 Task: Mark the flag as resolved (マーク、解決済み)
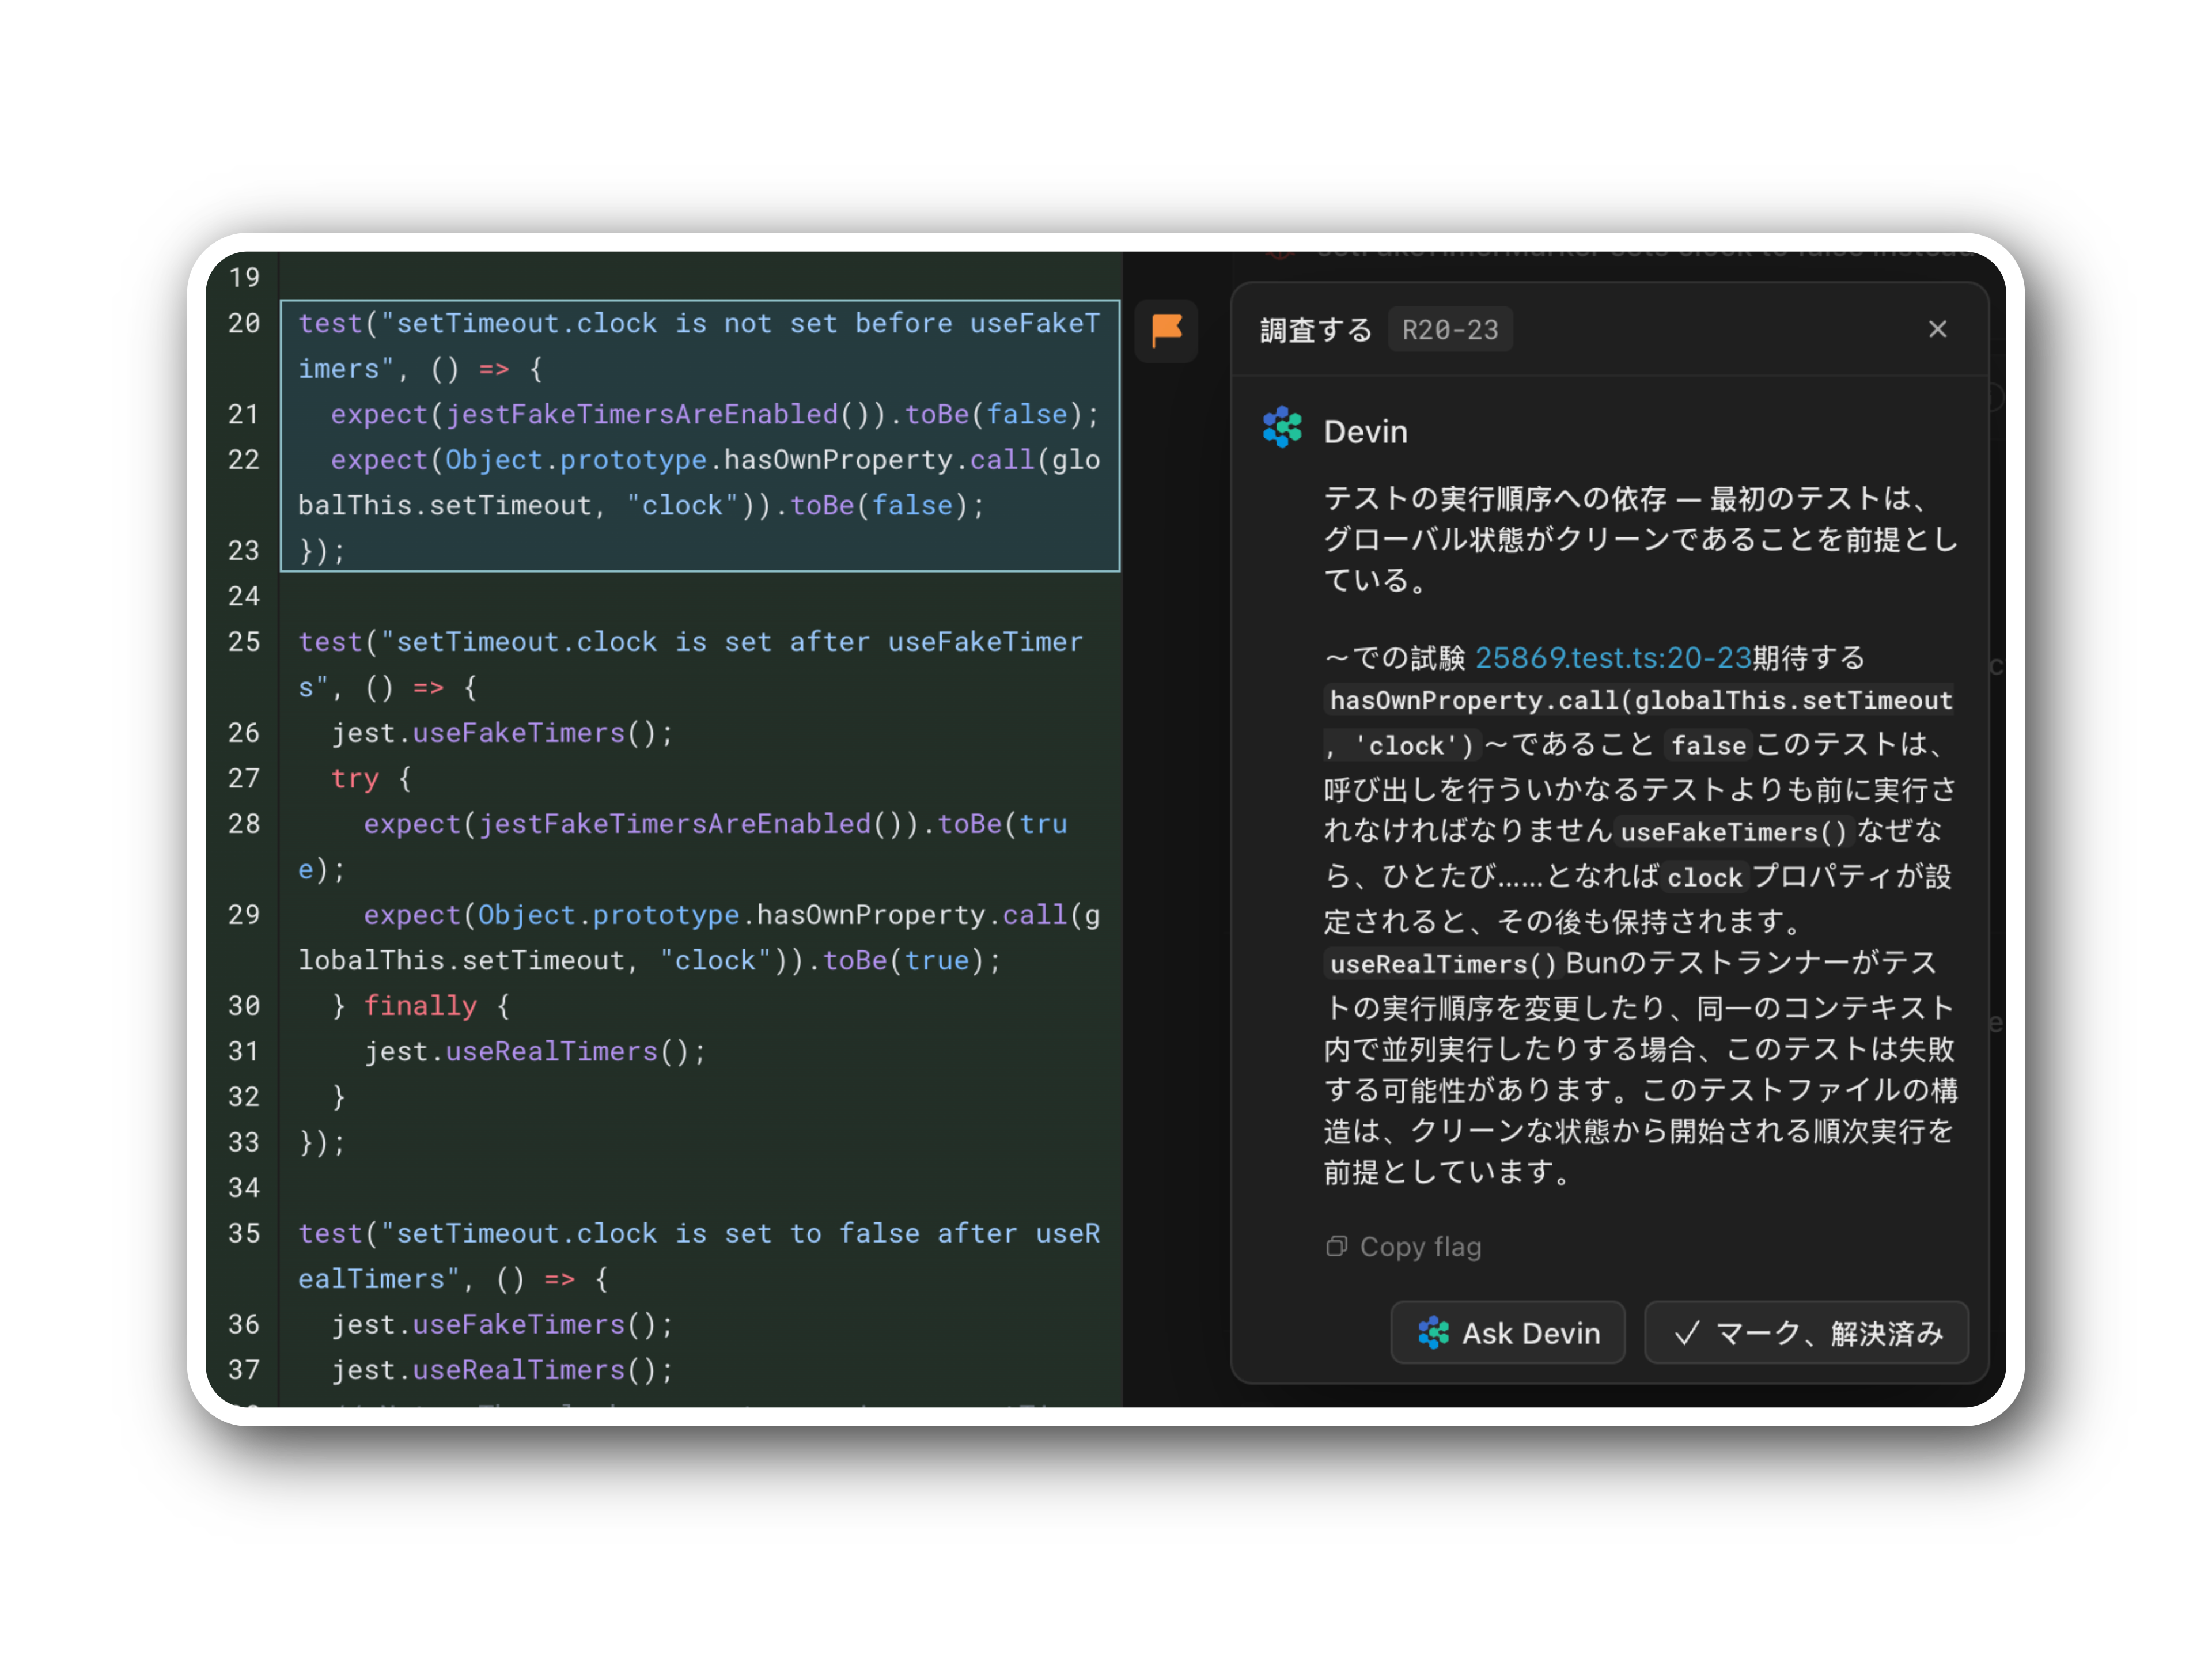[x=1806, y=1332]
